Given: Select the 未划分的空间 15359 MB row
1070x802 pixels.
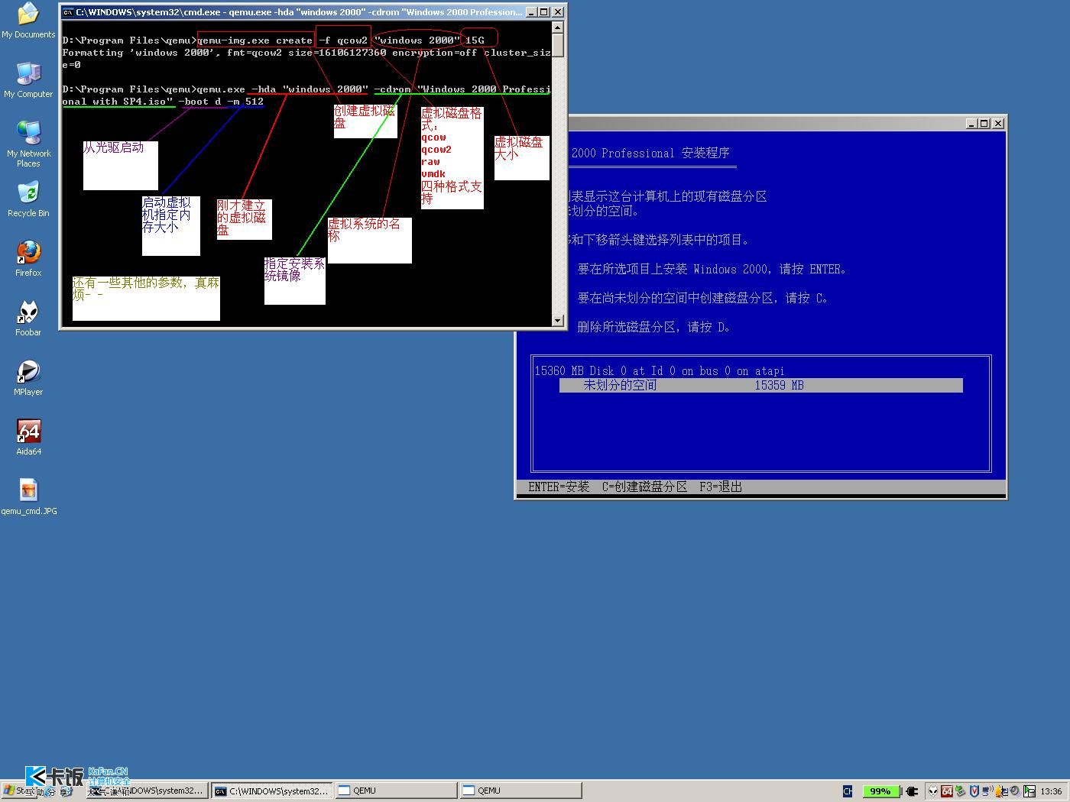Looking at the screenshot, I should [x=760, y=386].
